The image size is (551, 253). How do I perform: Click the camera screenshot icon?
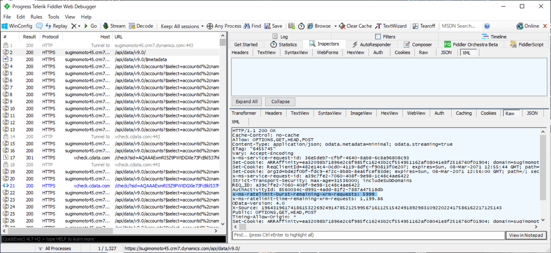click(291, 26)
